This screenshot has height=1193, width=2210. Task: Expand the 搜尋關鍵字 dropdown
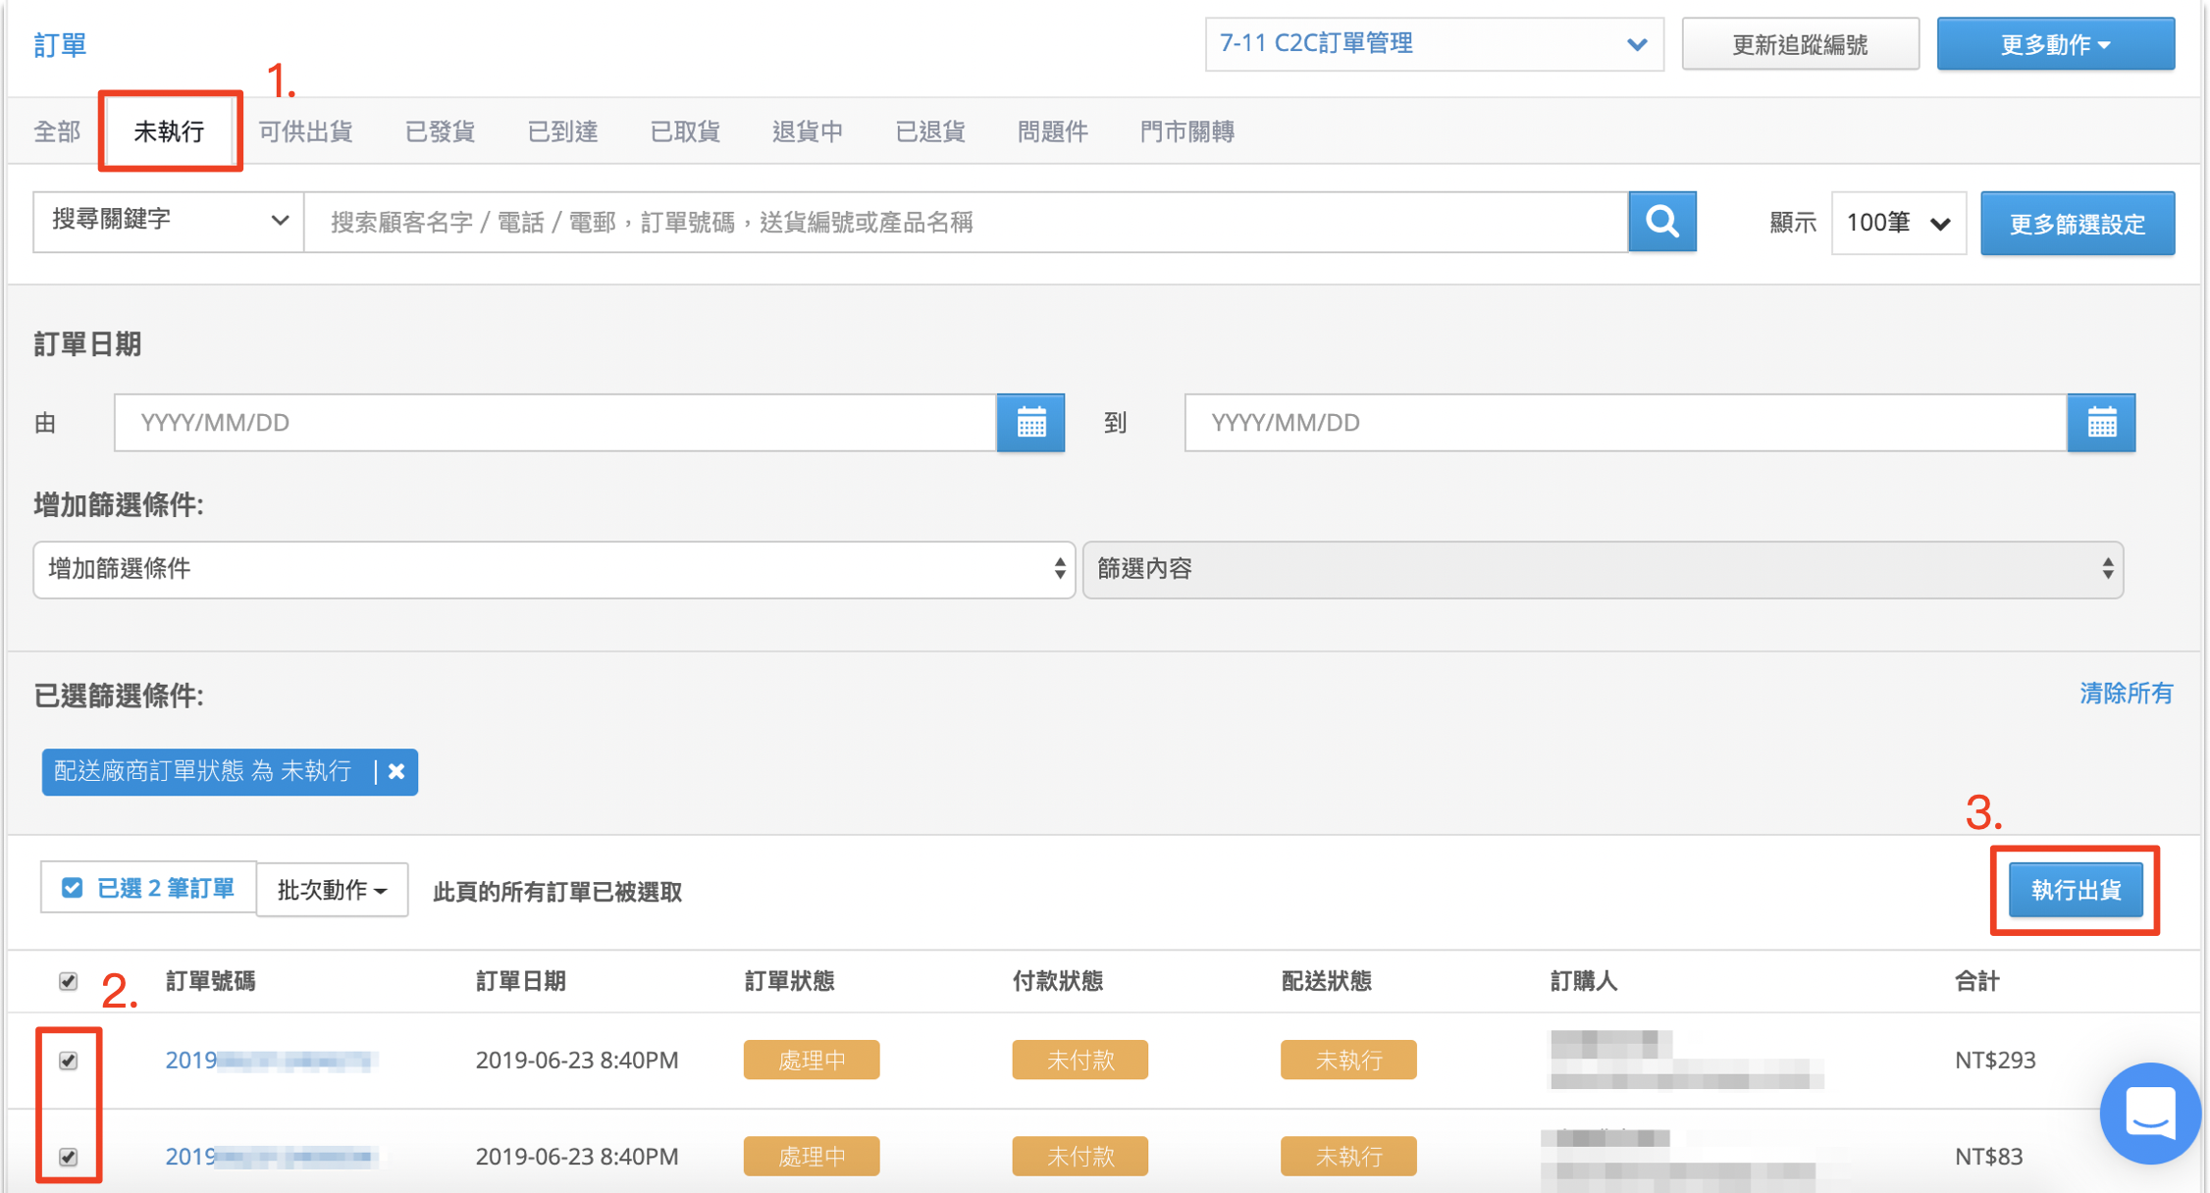click(168, 222)
